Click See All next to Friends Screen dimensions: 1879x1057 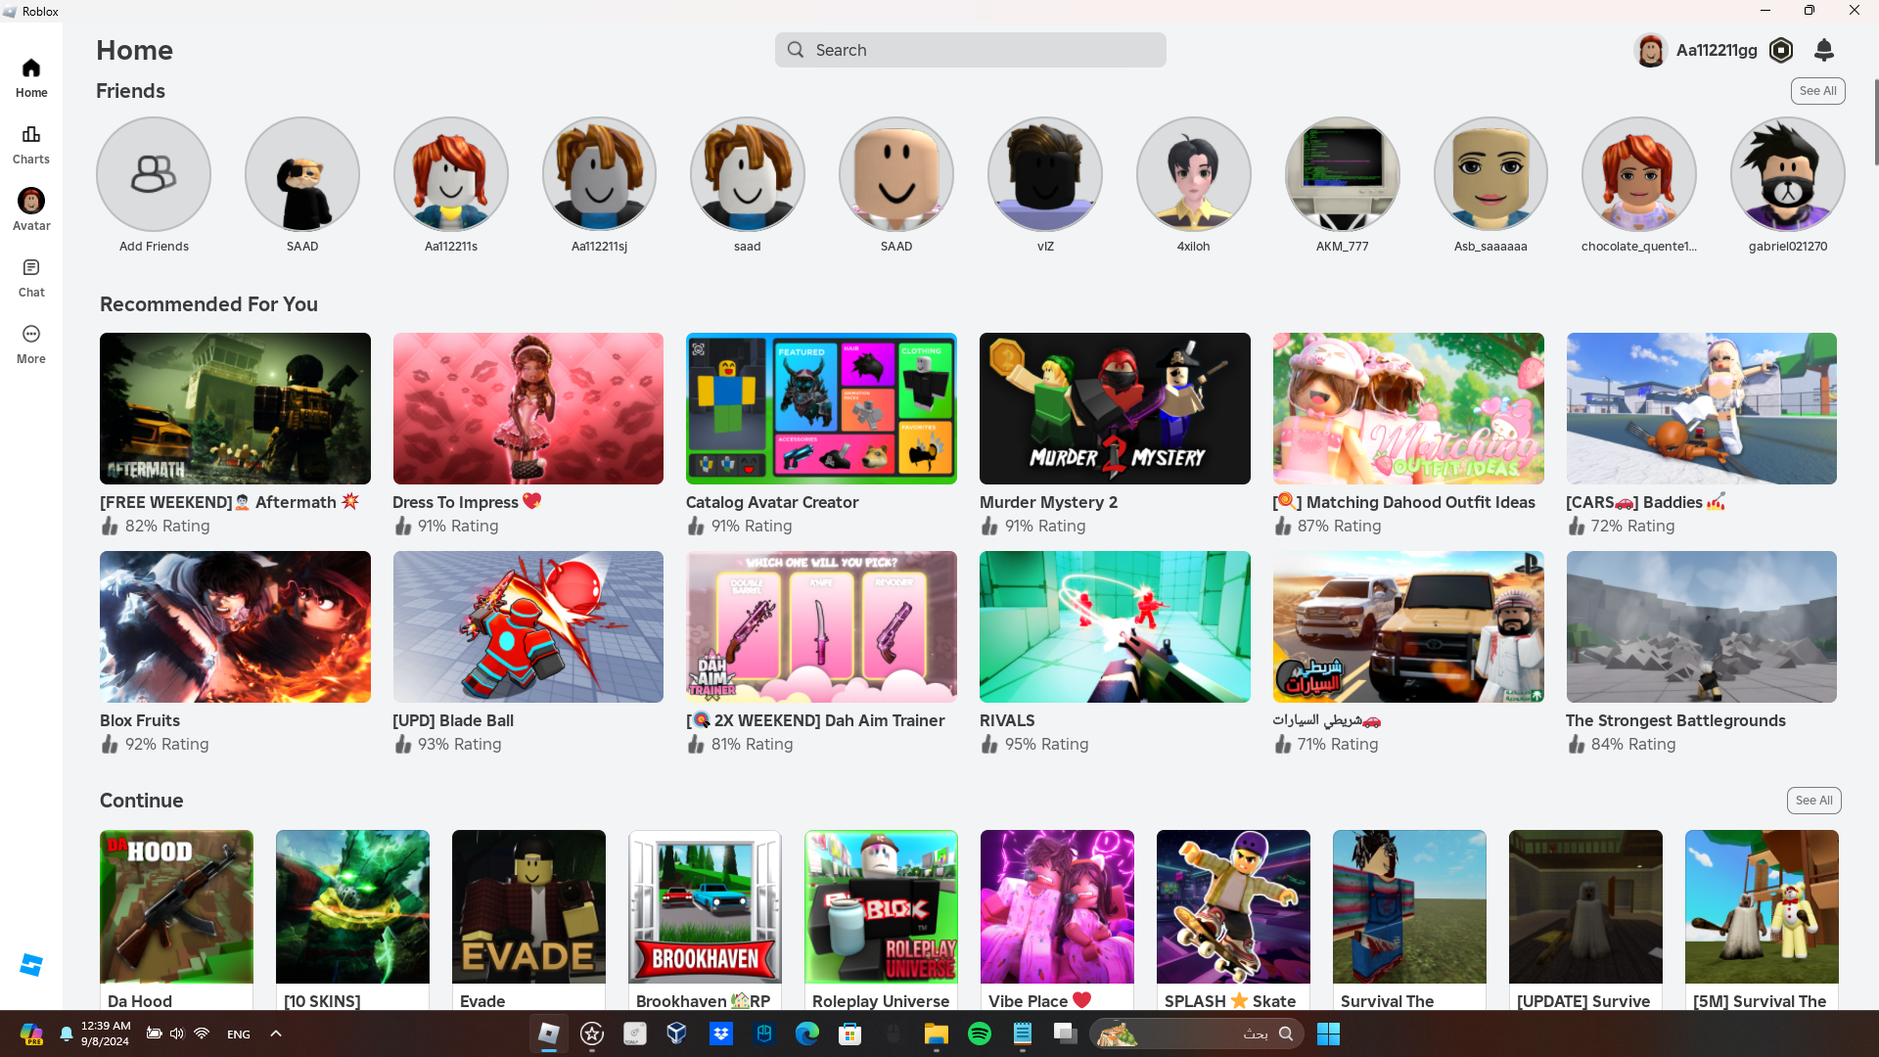pyautogui.click(x=1817, y=91)
